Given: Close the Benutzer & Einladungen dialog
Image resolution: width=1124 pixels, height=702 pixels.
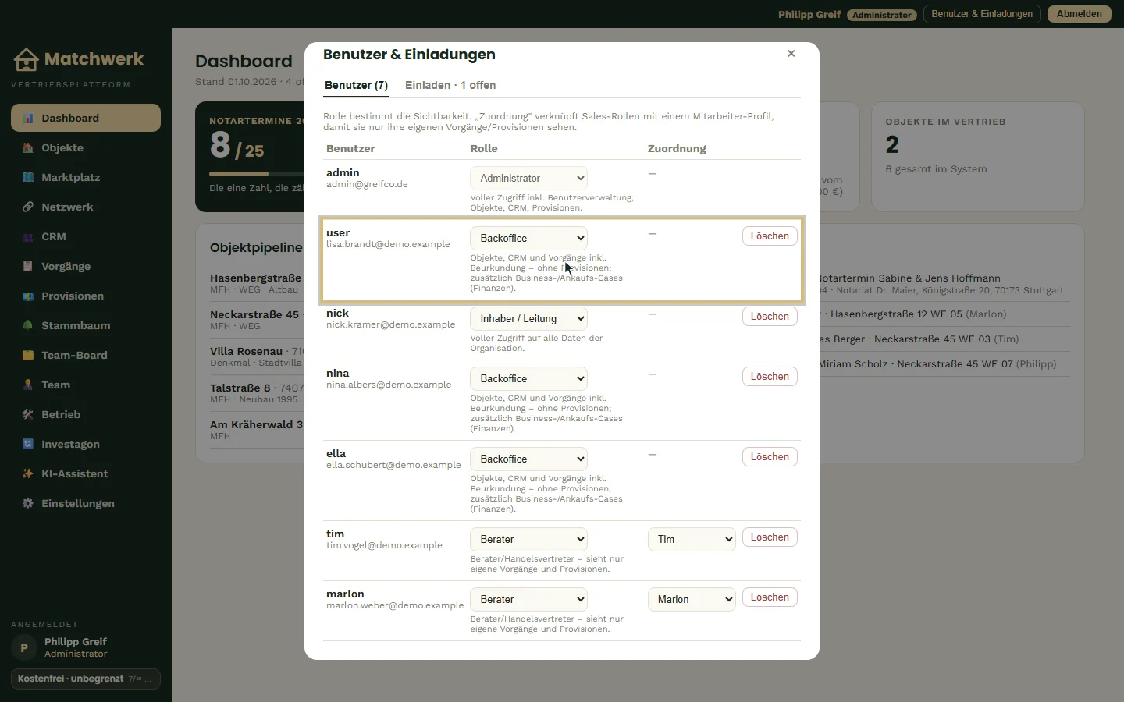Looking at the screenshot, I should [791, 54].
